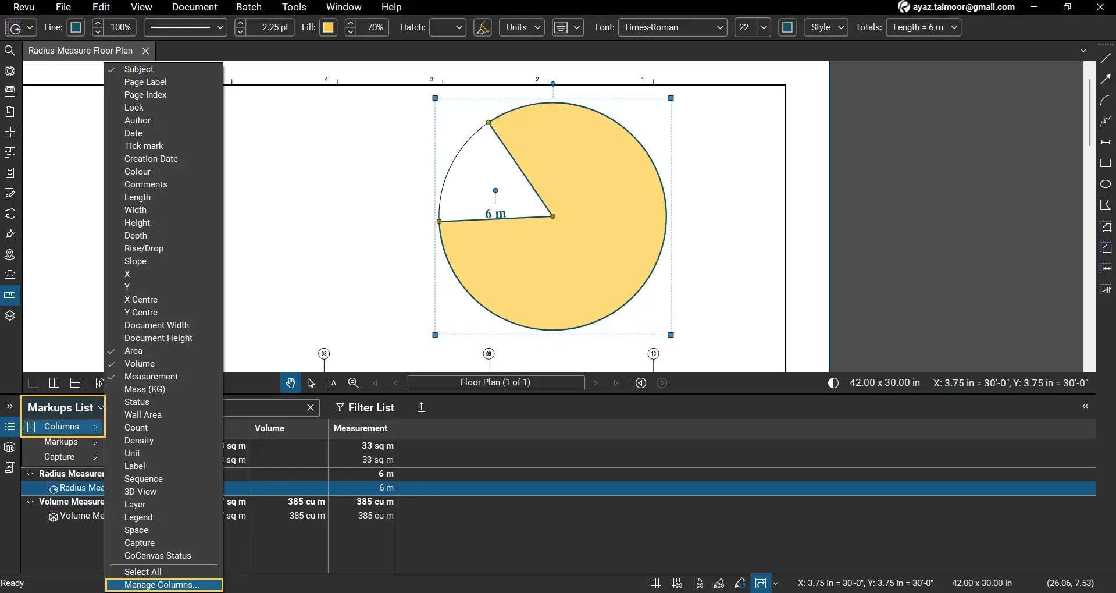Click Manage Columns menu entry

162,585
